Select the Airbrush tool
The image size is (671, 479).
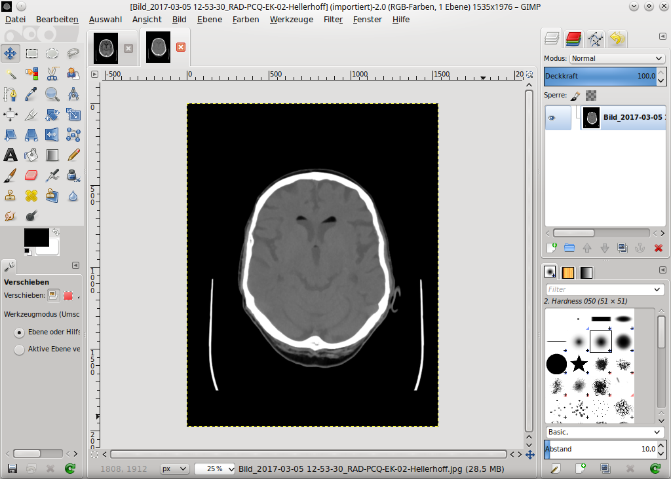pyautogui.click(x=52, y=175)
